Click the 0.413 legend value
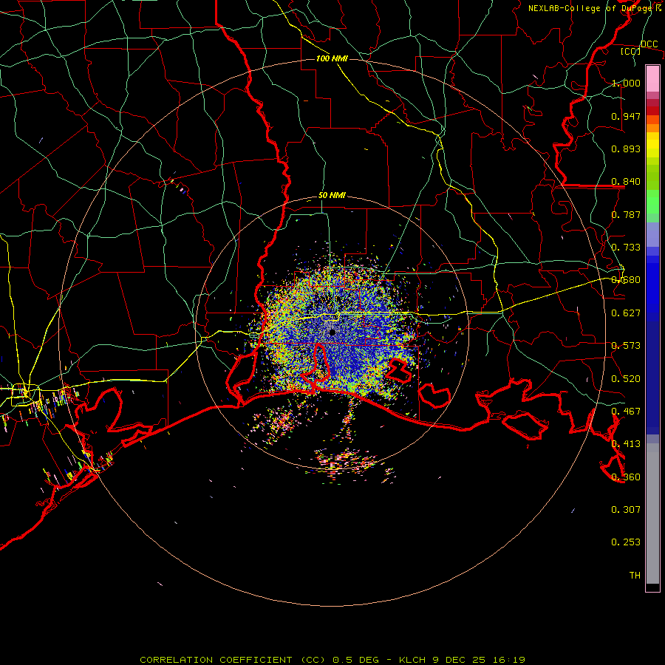The height and width of the screenshot is (665, 665). pyautogui.click(x=626, y=444)
